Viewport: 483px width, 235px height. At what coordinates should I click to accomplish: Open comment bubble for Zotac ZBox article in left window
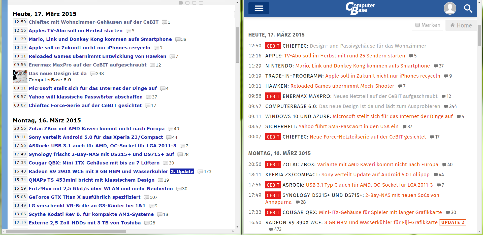pos(171,129)
